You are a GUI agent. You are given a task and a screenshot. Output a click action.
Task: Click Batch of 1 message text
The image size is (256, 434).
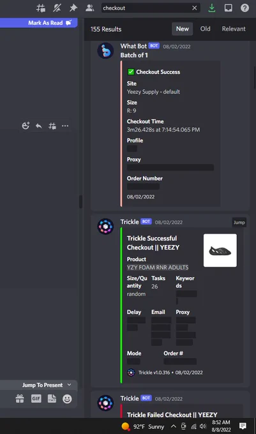134,56
